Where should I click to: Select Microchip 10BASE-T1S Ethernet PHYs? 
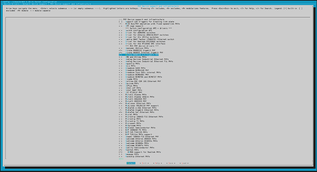point(141,117)
